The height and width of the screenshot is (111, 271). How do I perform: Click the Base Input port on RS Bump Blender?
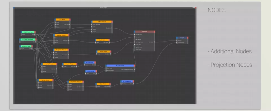point(106,68)
